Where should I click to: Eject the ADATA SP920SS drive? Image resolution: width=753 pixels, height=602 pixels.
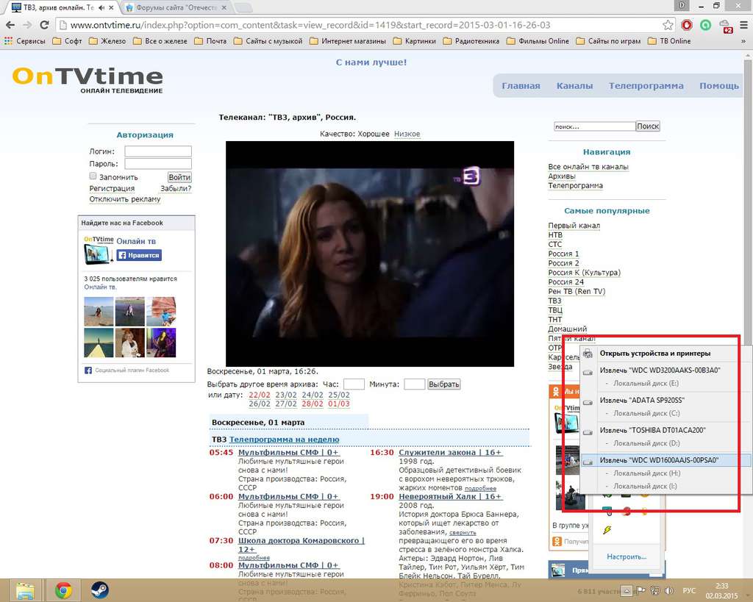642,400
